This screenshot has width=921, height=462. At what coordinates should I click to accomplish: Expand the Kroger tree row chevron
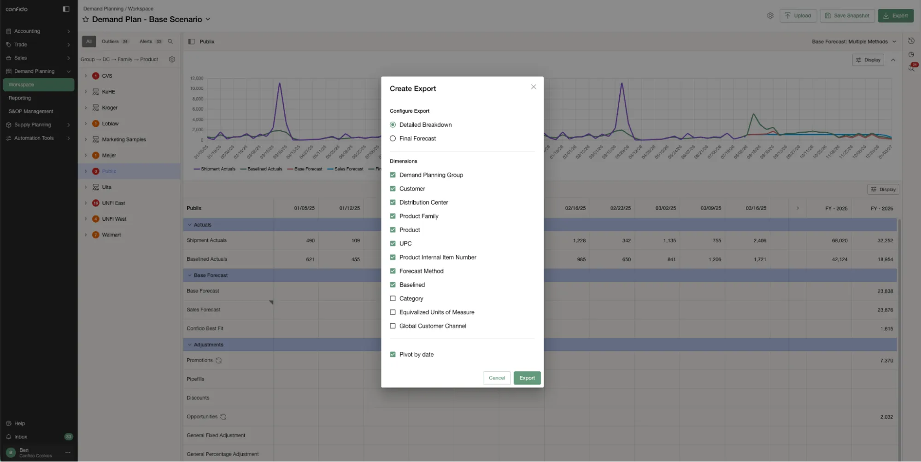click(86, 108)
